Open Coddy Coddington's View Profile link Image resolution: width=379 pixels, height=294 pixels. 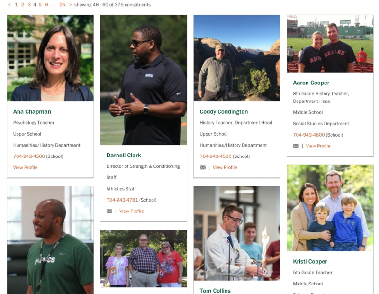click(x=225, y=167)
